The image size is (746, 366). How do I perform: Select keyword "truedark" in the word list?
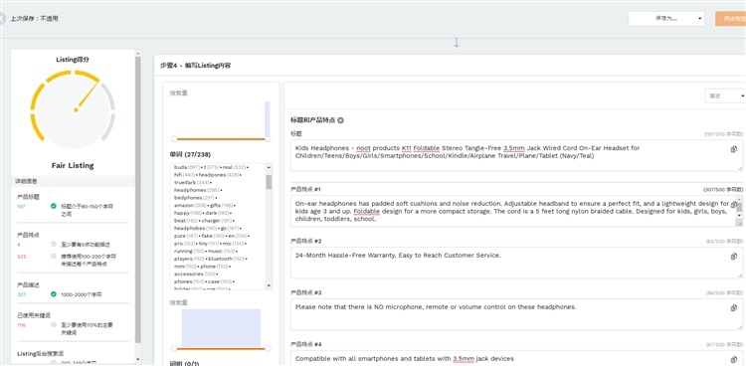click(185, 182)
